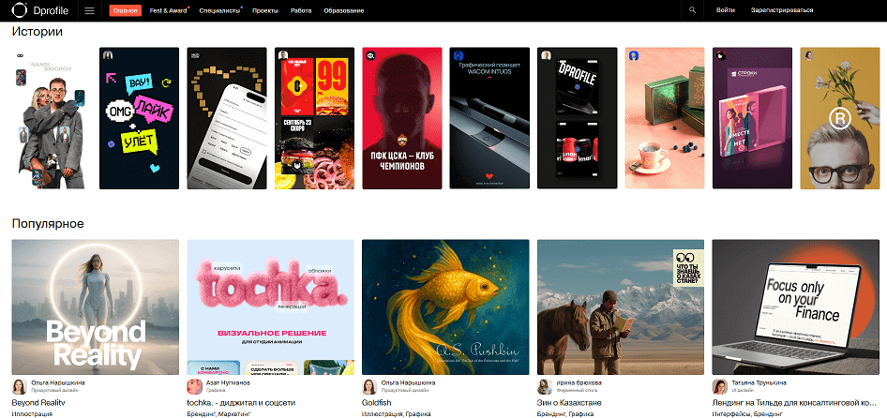Click avatar icon on tea boxes story

(634, 55)
